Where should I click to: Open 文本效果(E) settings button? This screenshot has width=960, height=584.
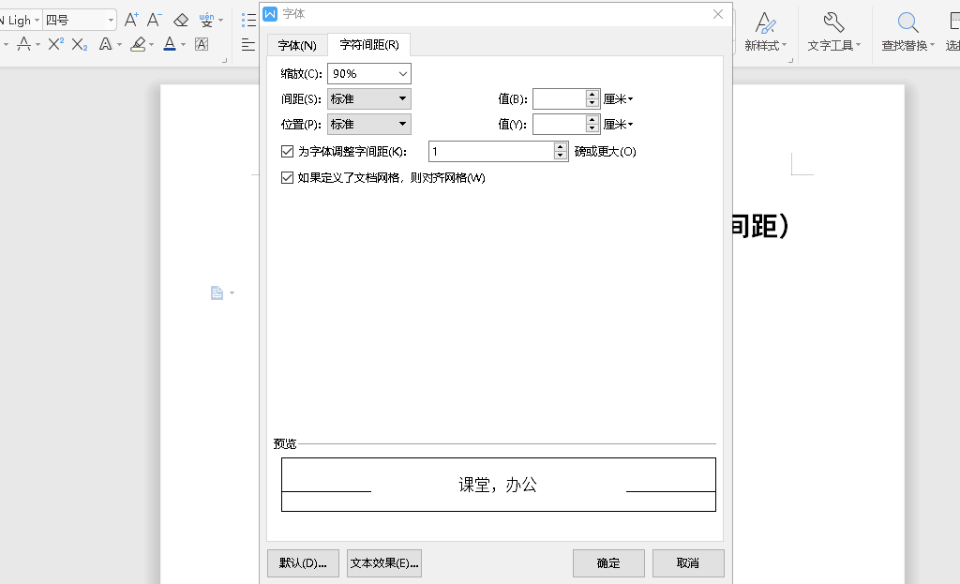pyautogui.click(x=384, y=563)
